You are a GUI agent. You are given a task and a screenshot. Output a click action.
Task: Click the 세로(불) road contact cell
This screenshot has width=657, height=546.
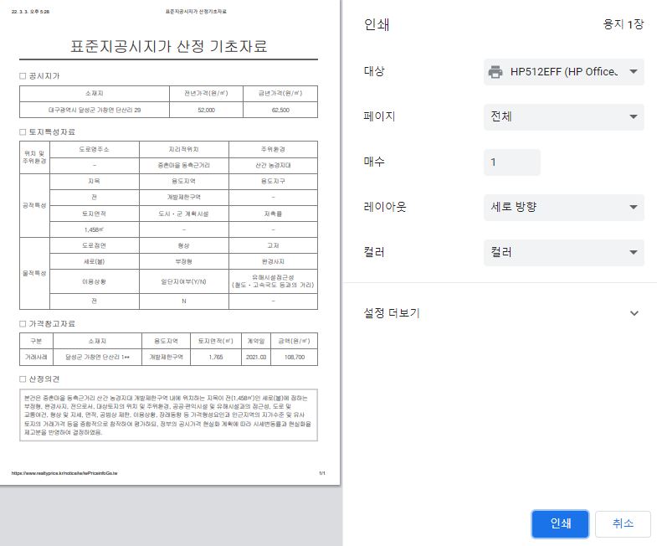95,261
